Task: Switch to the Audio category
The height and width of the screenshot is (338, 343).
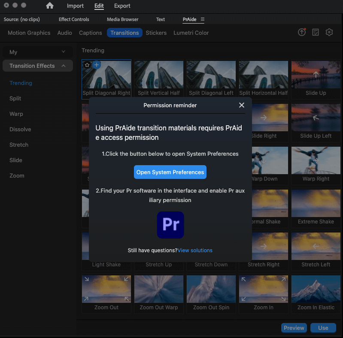Action: tap(64, 33)
